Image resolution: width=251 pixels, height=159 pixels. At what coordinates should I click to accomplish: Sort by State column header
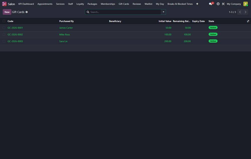click(x=211, y=21)
